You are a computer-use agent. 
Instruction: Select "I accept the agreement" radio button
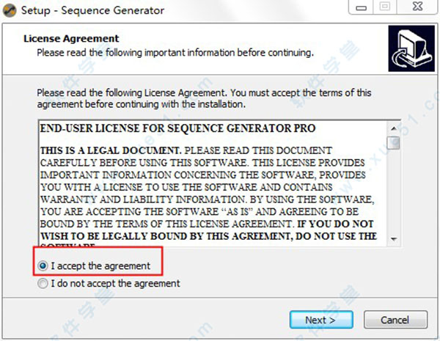(x=43, y=265)
